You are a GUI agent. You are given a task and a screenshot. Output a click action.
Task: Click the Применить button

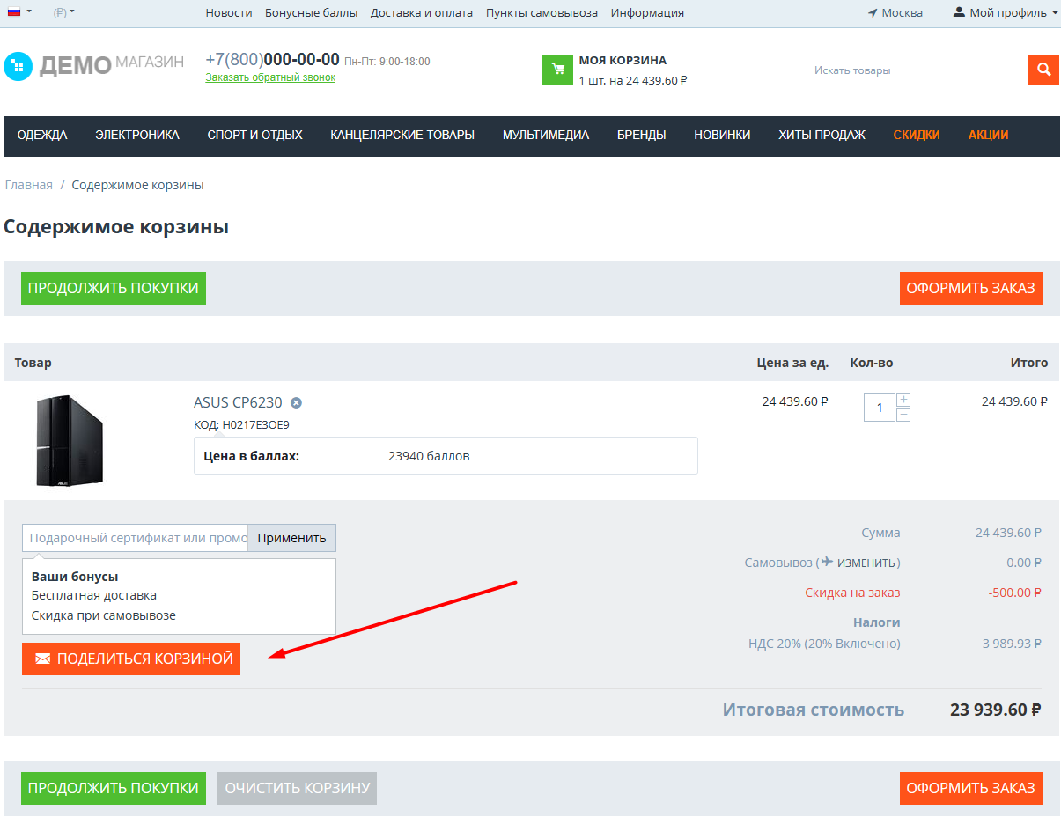pos(291,538)
